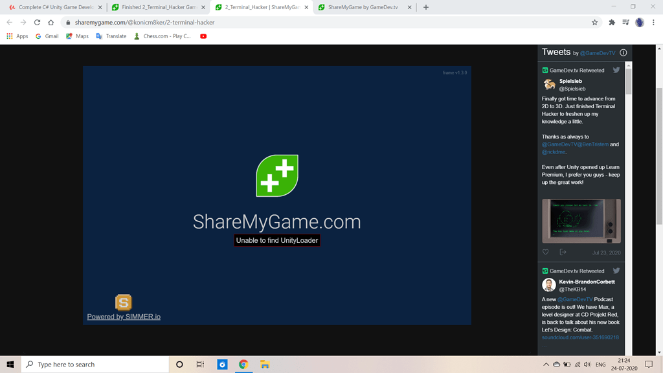Screen dimensions: 663x373
Task: Open the Chrome extensions puzzle icon
Action: point(611,21)
